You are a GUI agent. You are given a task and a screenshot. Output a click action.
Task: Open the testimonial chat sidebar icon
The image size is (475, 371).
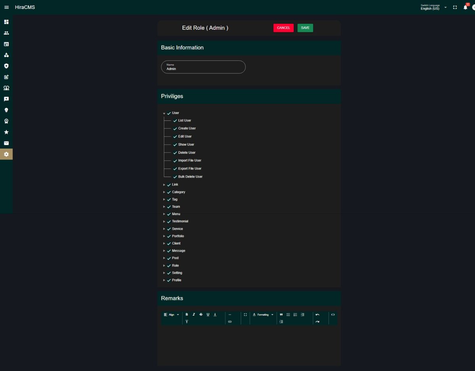[x=6, y=99]
